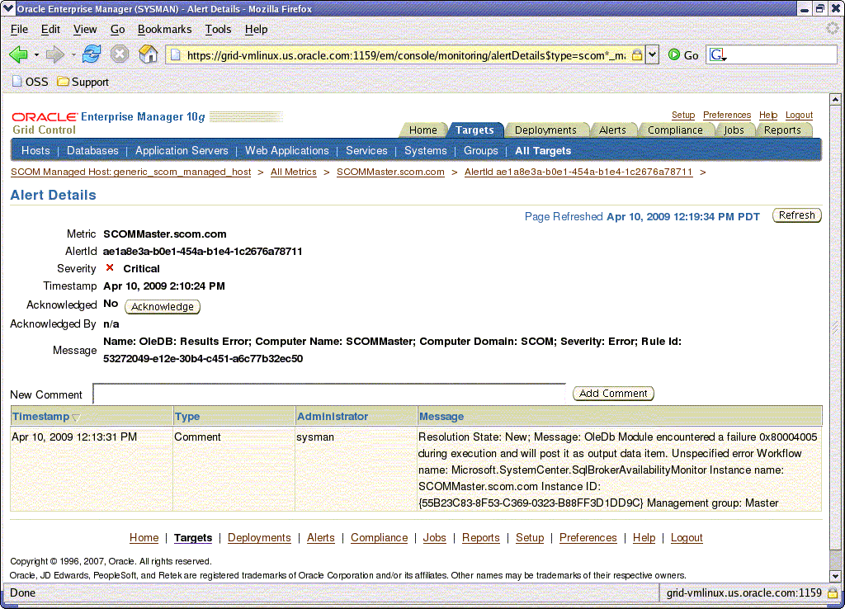Expand the URL bar history dropdown

click(653, 54)
